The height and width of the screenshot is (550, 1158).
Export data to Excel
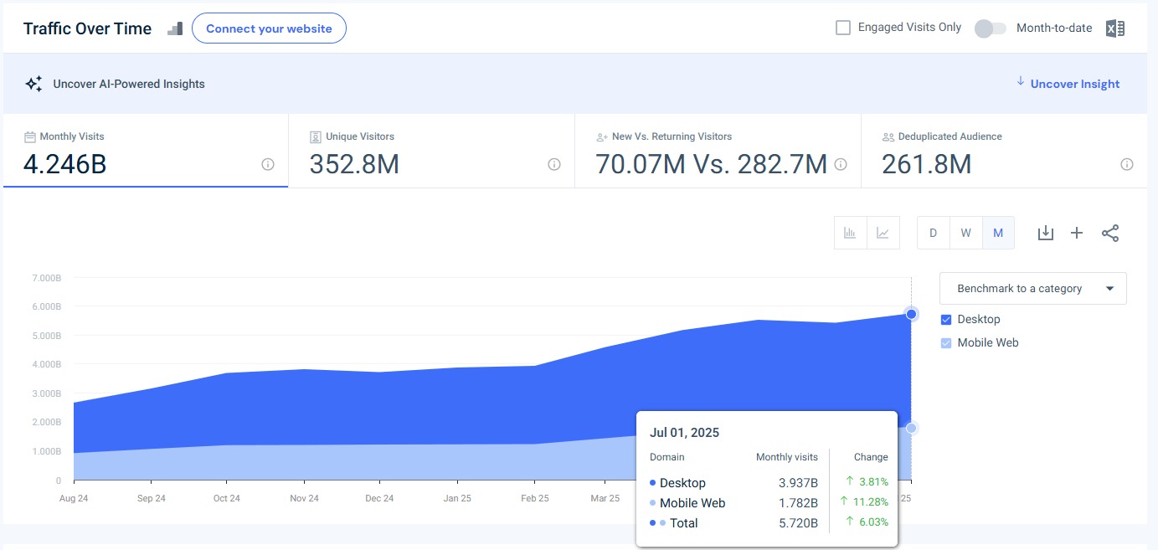point(1114,28)
